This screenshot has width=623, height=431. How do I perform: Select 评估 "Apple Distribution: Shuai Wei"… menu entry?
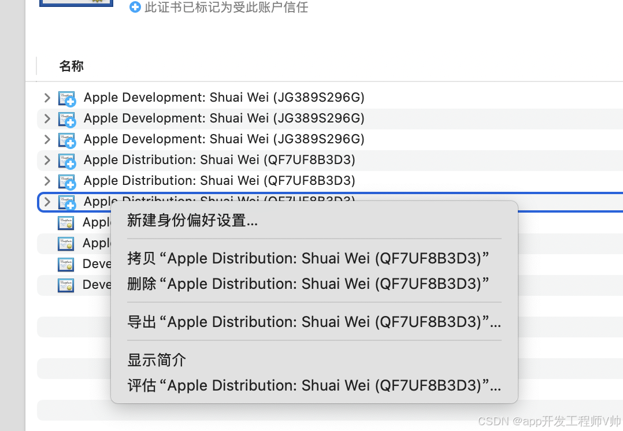point(314,385)
